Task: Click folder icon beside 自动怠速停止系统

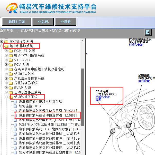Action: click(11, 92)
